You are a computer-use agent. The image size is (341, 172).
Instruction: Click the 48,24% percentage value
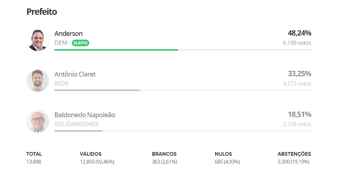pos(300,33)
